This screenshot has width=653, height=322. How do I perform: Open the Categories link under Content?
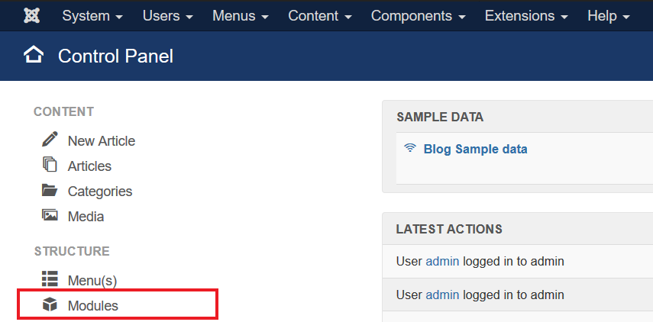point(100,192)
